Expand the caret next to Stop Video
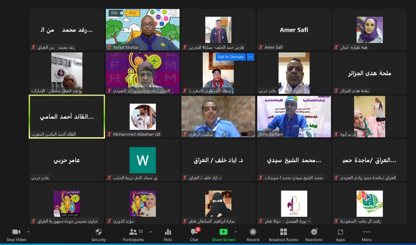 point(28,232)
